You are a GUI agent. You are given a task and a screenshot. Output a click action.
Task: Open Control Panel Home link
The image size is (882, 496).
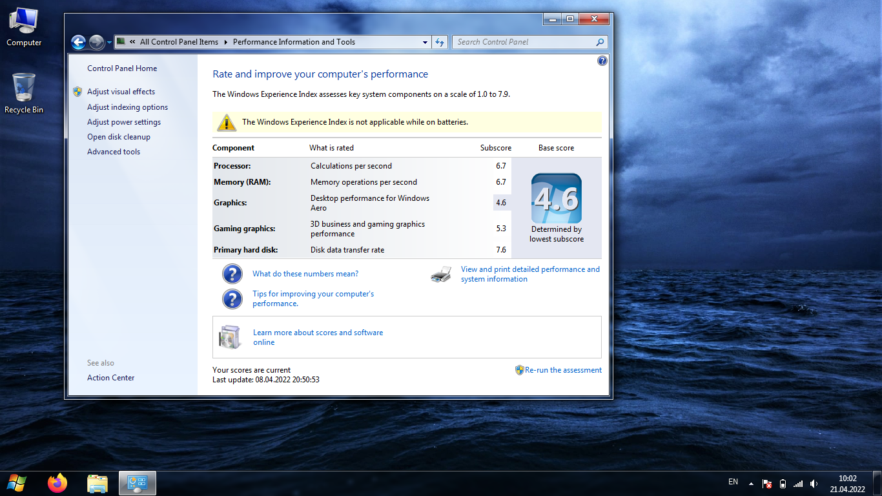pos(122,68)
